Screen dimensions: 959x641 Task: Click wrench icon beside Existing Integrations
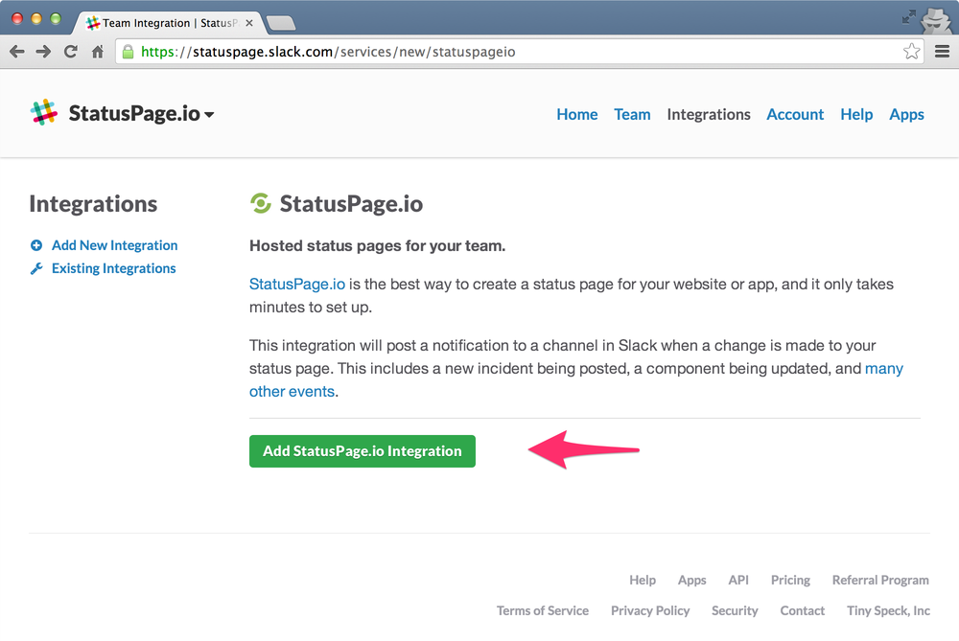click(x=36, y=269)
